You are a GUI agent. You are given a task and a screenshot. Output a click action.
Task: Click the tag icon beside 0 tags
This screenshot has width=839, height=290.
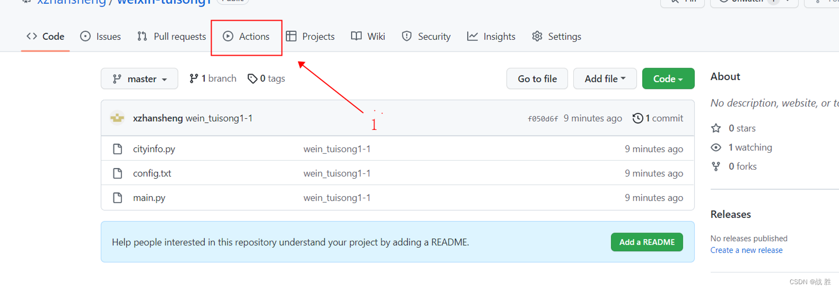tap(252, 78)
